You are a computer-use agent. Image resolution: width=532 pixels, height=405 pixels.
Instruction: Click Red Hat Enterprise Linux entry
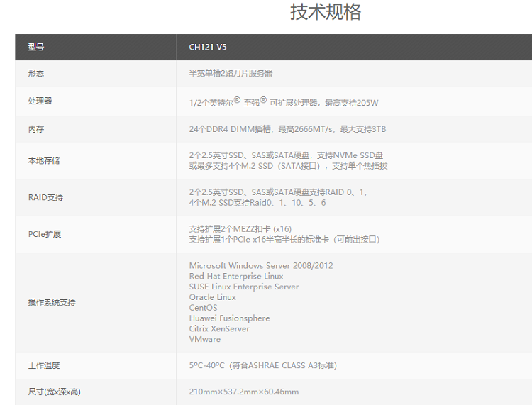point(236,276)
